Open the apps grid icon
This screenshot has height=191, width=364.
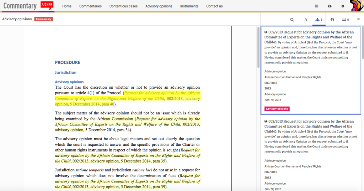click(316, 6)
